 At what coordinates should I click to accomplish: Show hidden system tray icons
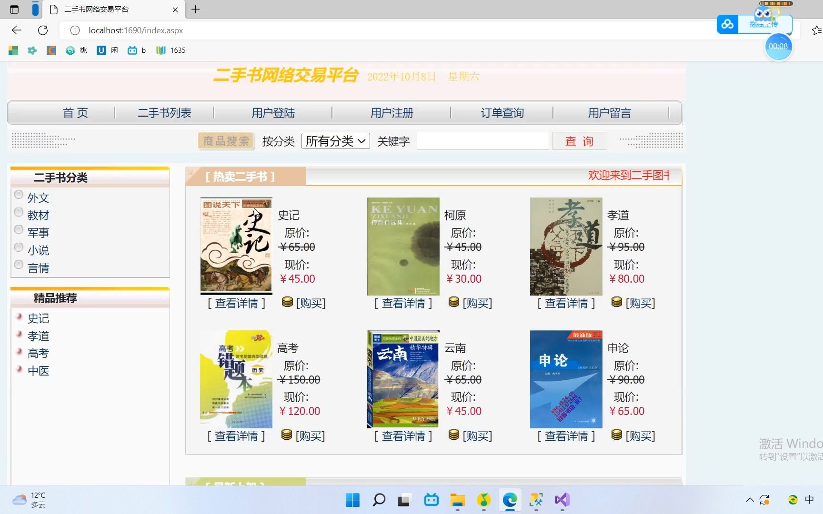click(x=750, y=500)
